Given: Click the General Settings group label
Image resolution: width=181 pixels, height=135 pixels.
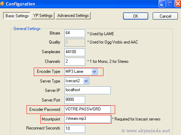Looking at the screenshot, I should click(27, 29).
